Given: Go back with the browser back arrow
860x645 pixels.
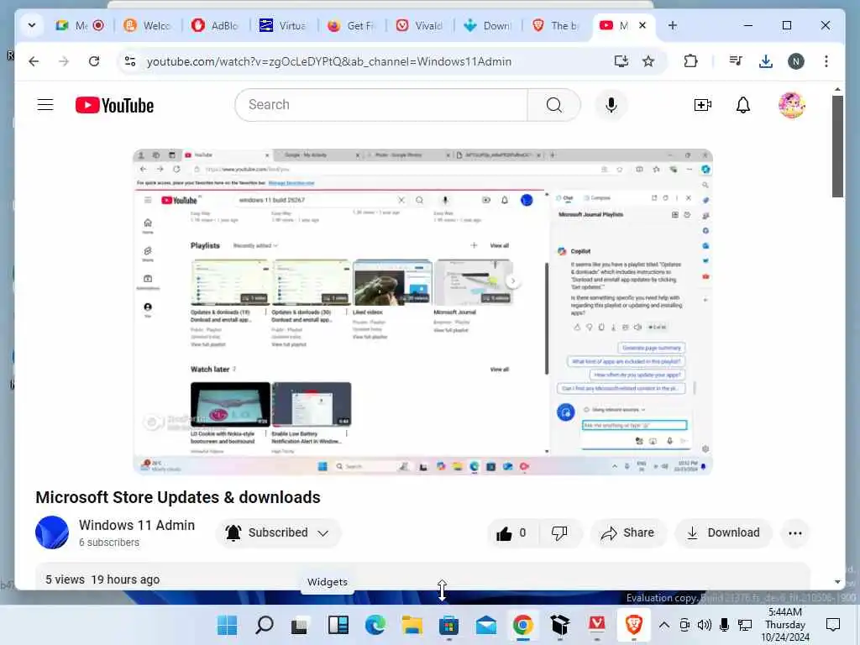Looking at the screenshot, I should 34,61.
